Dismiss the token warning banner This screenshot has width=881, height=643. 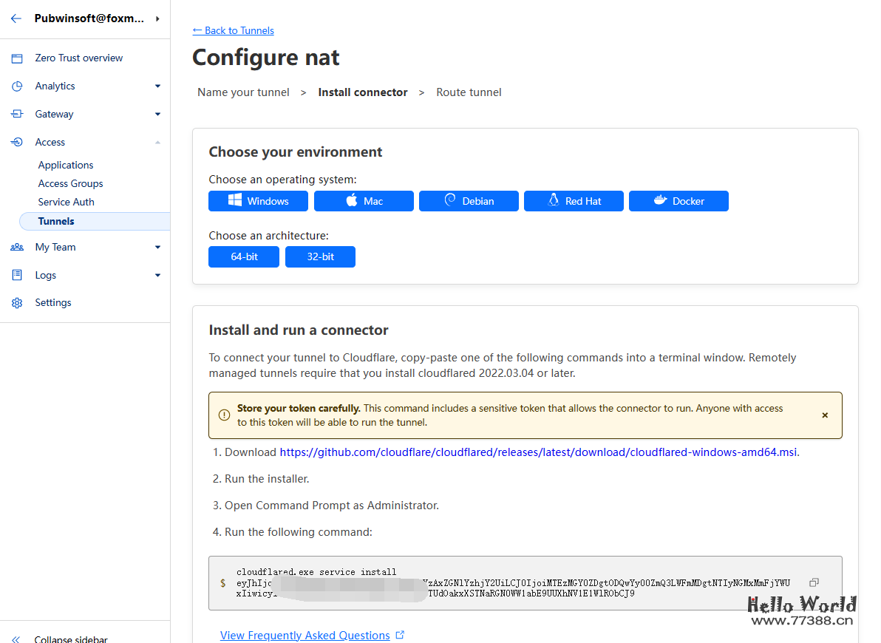(x=825, y=415)
